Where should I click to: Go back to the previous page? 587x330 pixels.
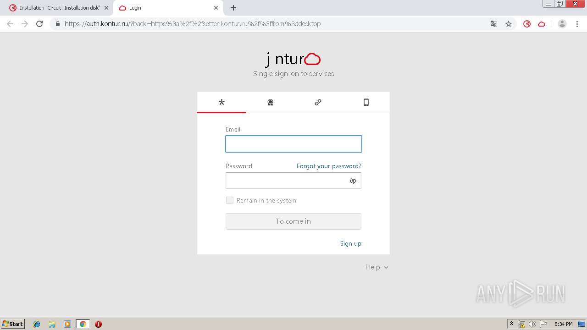click(x=10, y=24)
